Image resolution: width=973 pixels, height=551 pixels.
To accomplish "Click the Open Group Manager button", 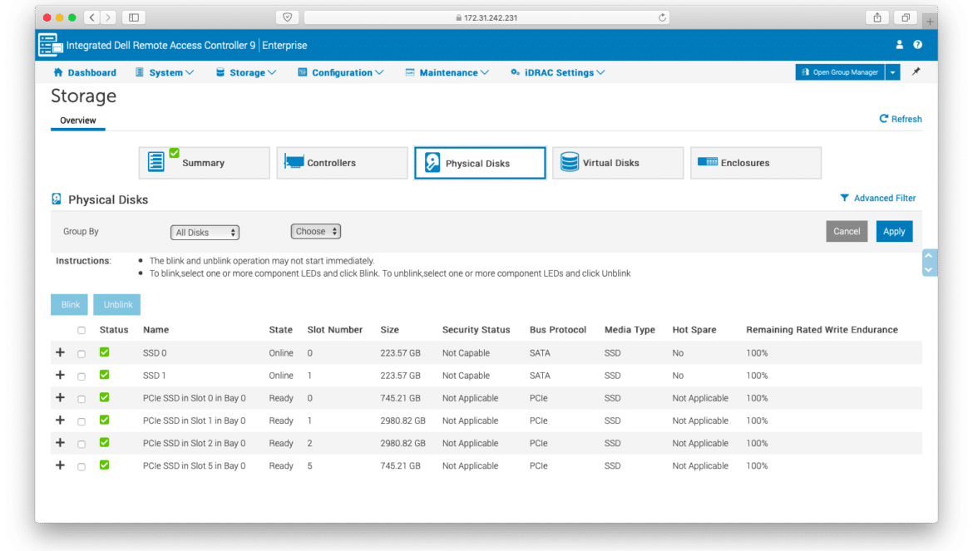I will click(840, 72).
